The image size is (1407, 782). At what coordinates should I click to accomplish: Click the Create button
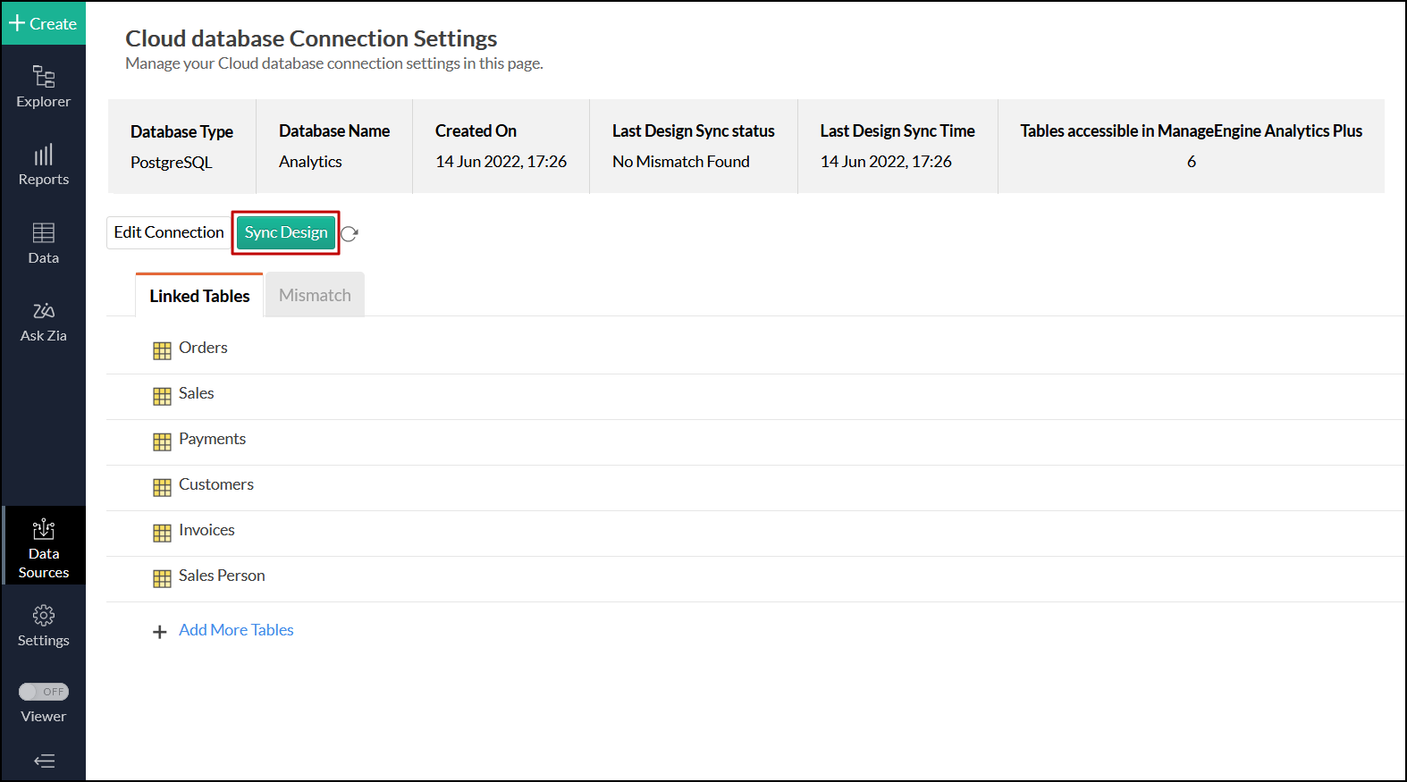tap(43, 23)
